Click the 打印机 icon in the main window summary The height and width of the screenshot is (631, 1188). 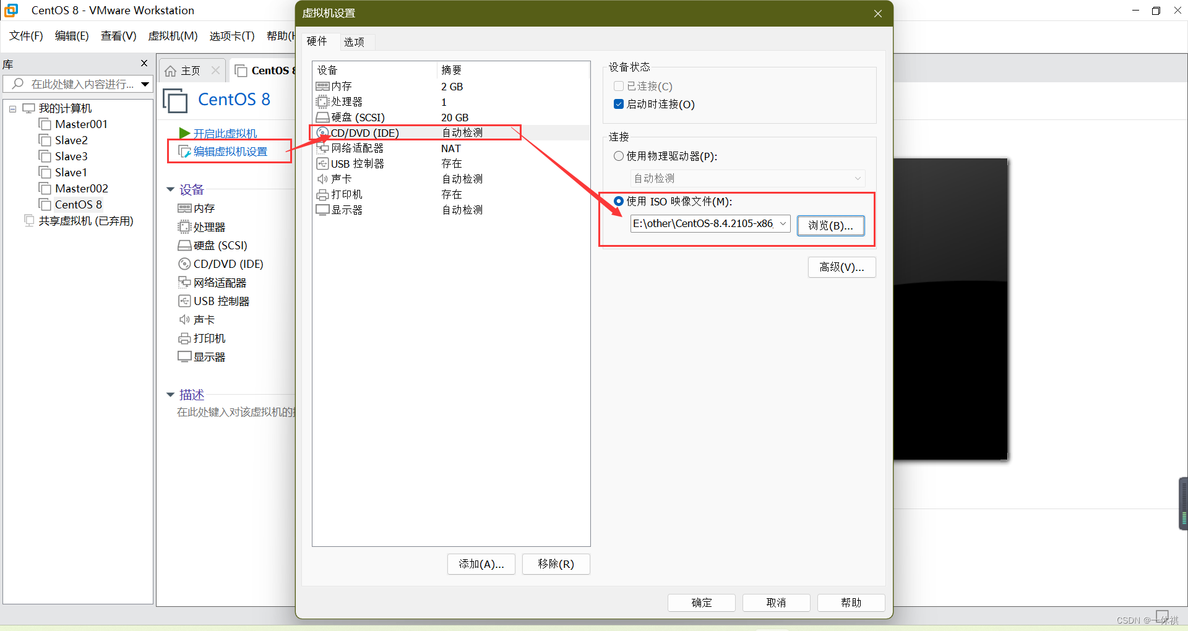coord(184,338)
